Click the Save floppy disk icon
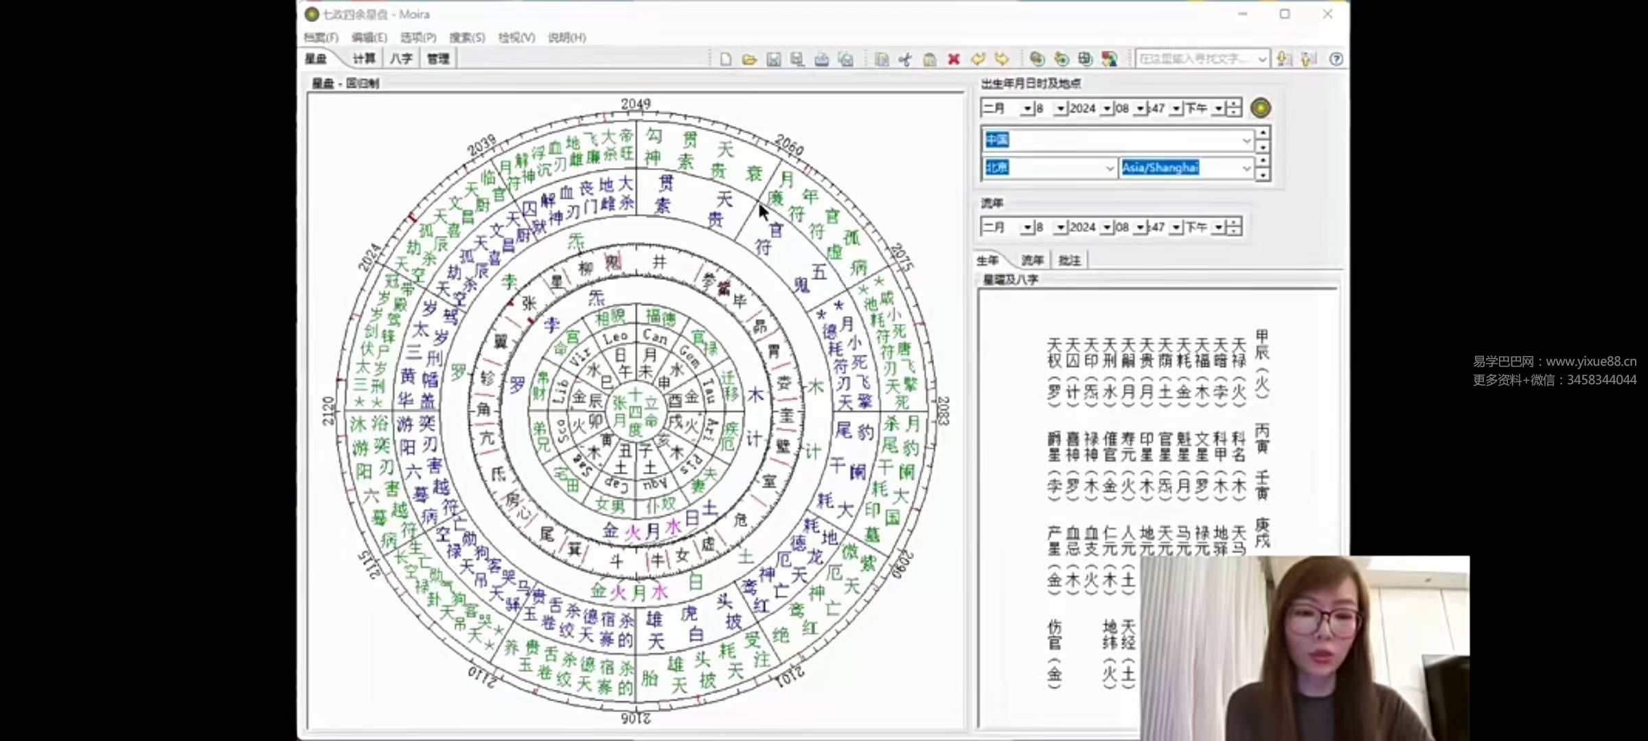 (773, 60)
